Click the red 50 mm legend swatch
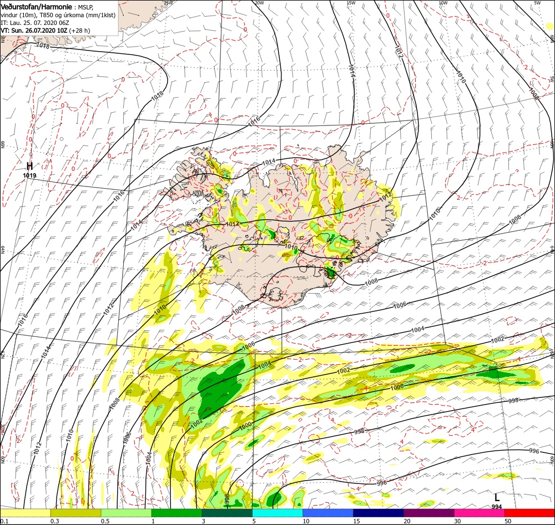The image size is (555, 525). [x=529, y=513]
